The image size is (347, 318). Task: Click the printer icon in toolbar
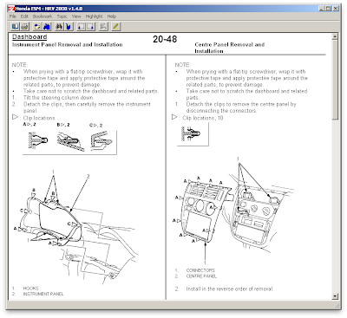[x=25, y=27]
